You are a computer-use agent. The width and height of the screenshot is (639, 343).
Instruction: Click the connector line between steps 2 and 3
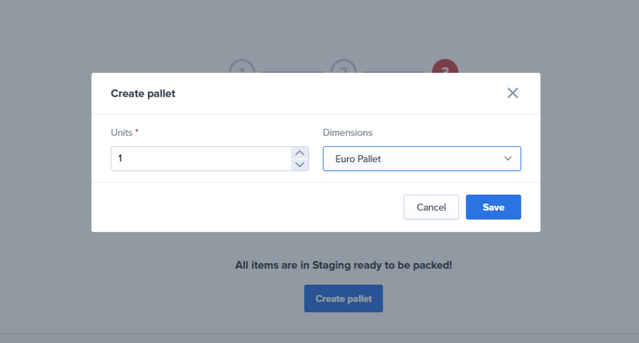394,72
